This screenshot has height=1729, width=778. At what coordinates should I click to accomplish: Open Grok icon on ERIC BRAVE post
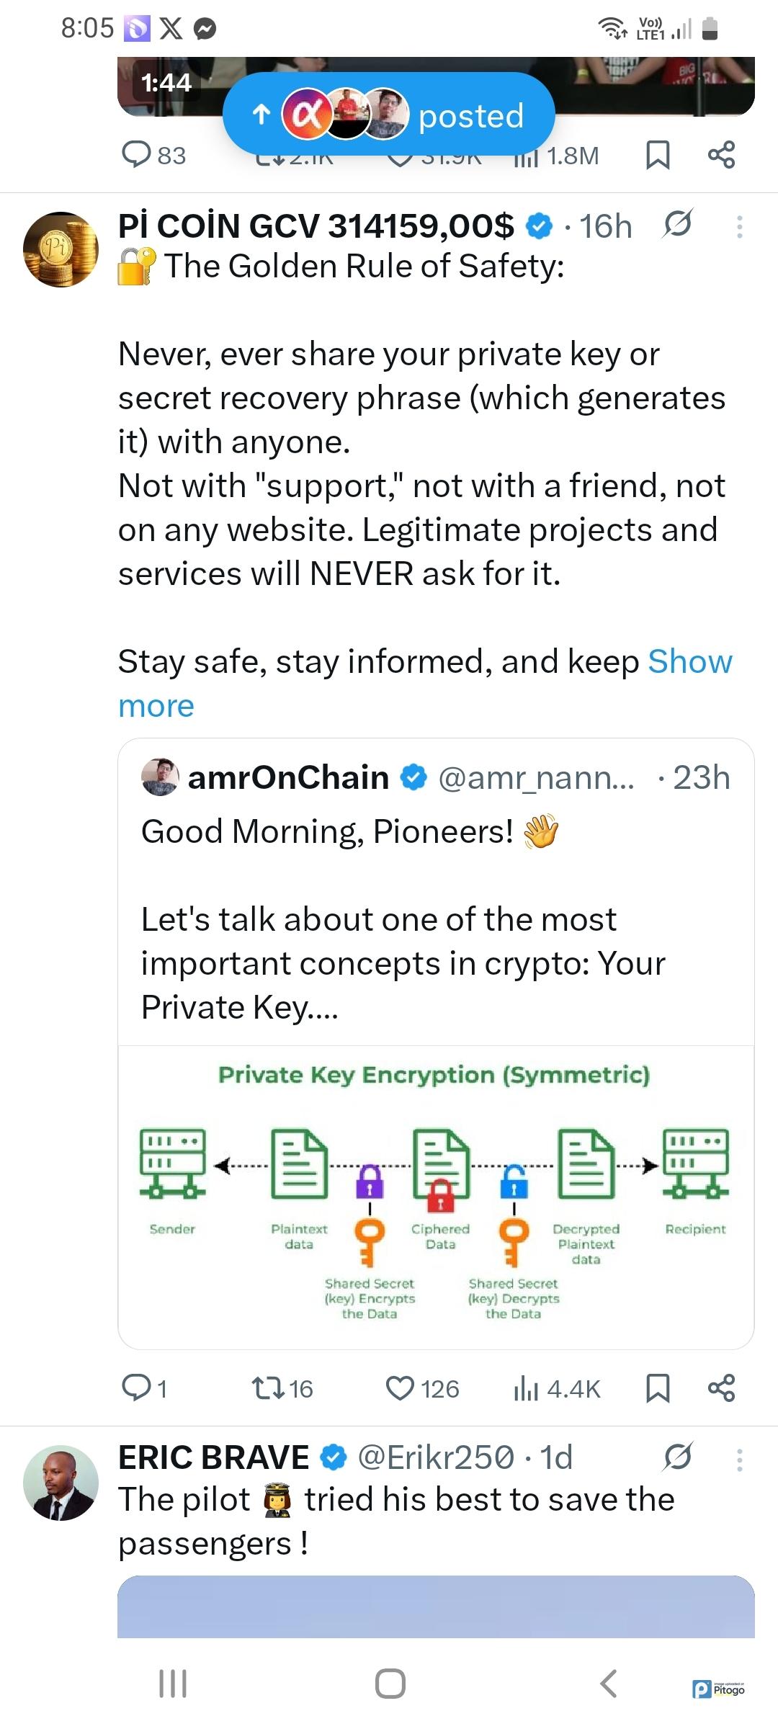coord(677,1458)
